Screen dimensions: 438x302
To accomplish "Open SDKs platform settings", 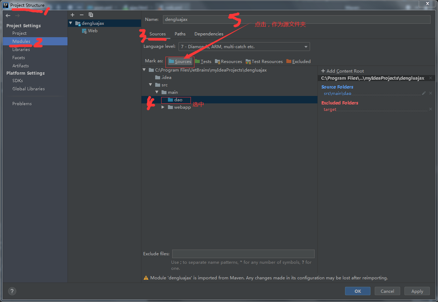I will (18, 81).
